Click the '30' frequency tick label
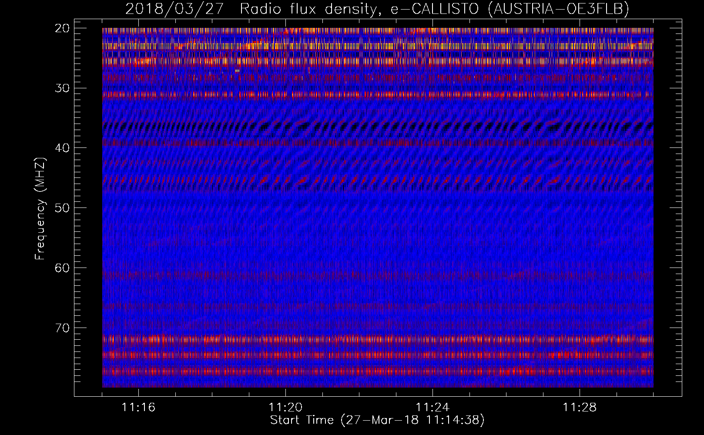This screenshot has width=704, height=435. [x=63, y=88]
